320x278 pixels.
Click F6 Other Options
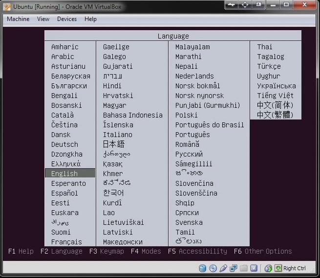pyautogui.click(x=263, y=251)
